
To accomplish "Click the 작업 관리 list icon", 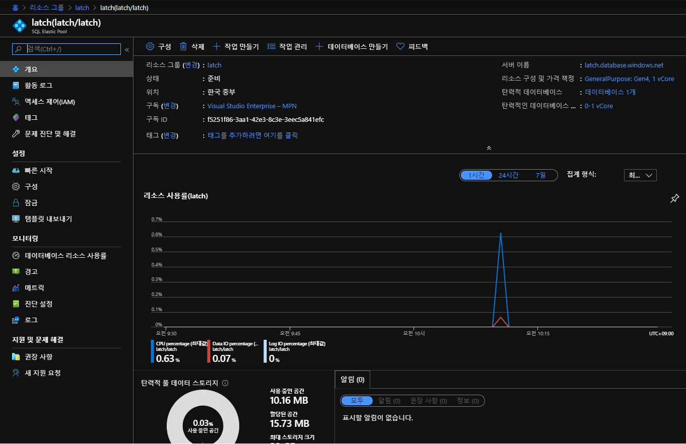I will [271, 46].
